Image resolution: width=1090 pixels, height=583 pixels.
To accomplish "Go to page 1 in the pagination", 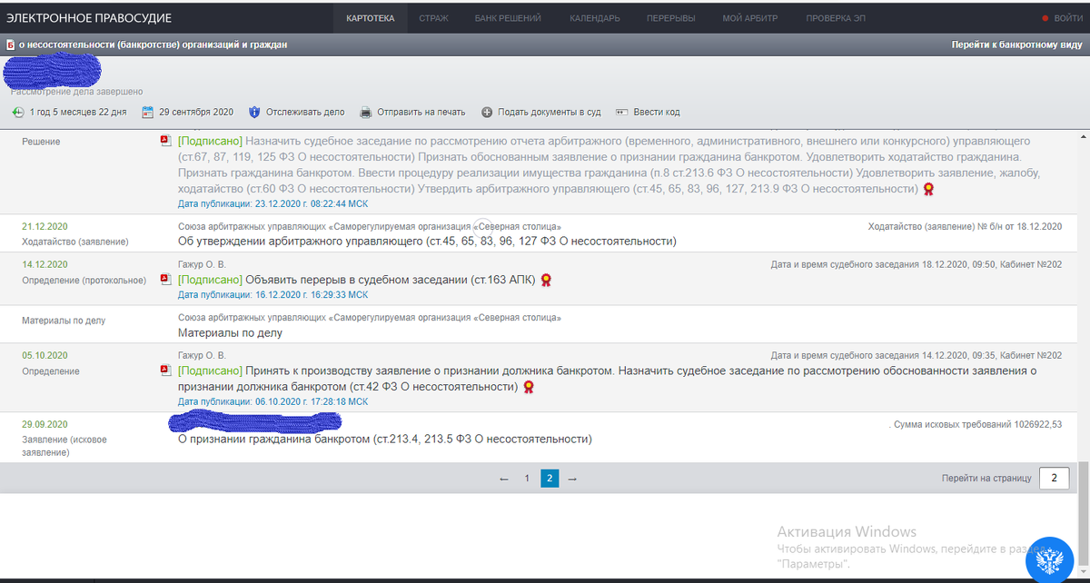I will point(527,478).
